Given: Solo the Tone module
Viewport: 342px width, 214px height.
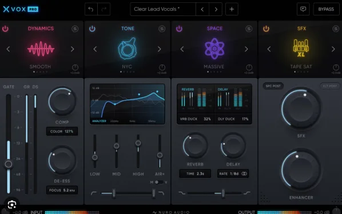Looking at the screenshot, I should [x=162, y=29].
